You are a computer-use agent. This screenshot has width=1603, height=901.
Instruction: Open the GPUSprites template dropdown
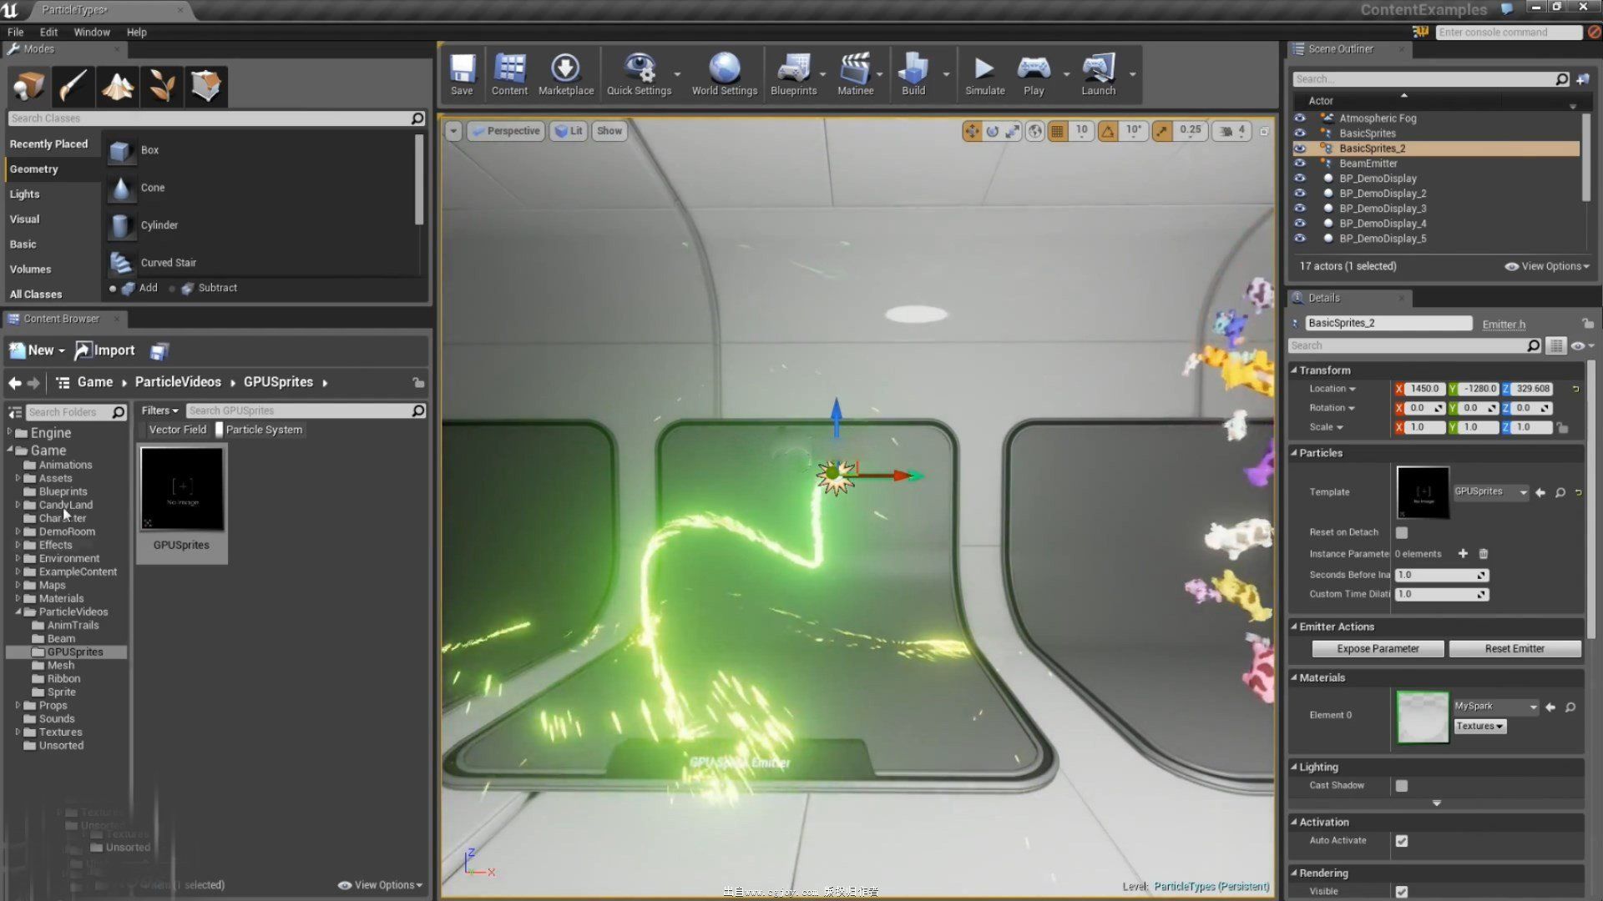pyautogui.click(x=1491, y=492)
